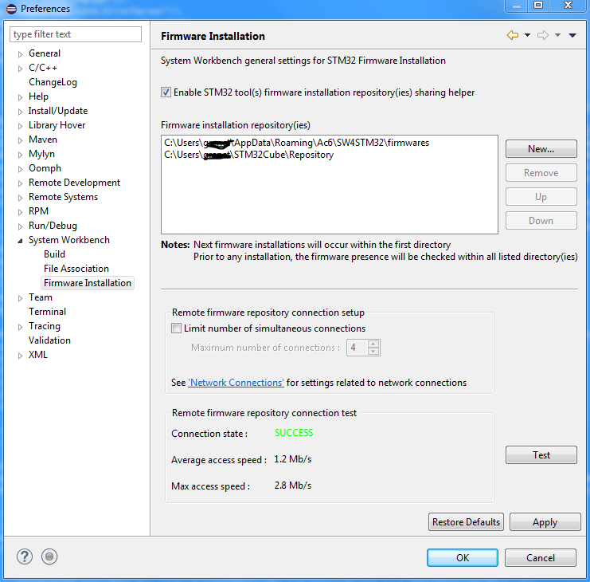
Task: Expand the Run/Debug tree node
Action: [21, 226]
